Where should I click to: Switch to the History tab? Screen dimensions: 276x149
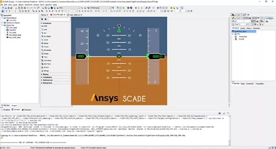(249, 28)
